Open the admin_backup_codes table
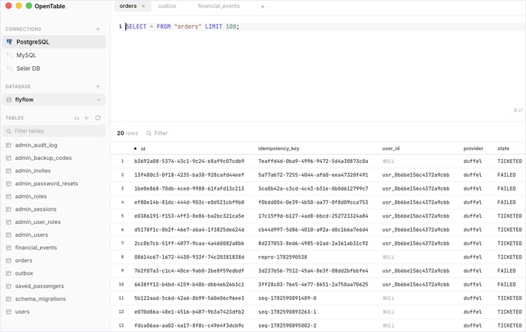Viewport: 526px width, 332px height. click(x=43, y=158)
